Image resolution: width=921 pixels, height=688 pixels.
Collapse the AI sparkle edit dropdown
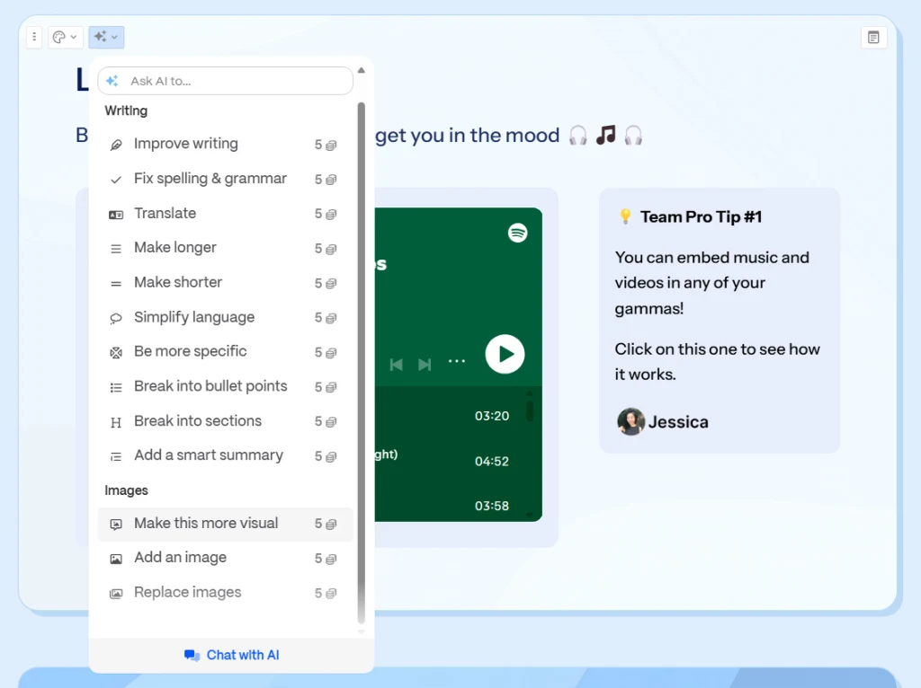coord(106,37)
